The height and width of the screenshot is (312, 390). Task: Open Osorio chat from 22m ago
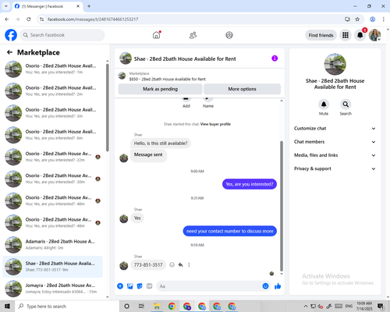pyautogui.click(x=52, y=157)
